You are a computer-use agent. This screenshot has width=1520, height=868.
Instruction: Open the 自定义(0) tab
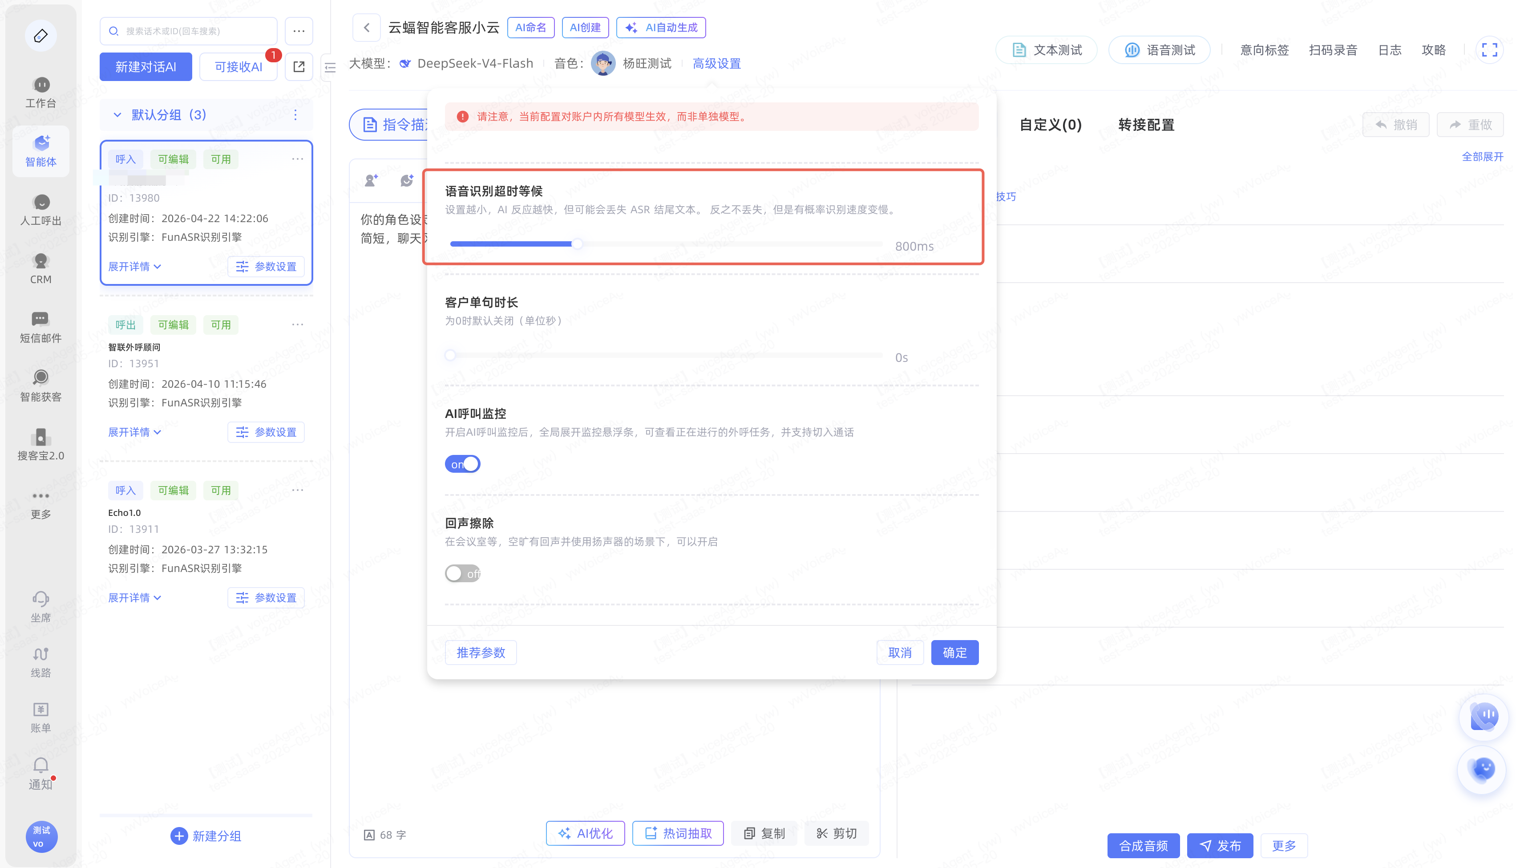pyautogui.click(x=1050, y=125)
